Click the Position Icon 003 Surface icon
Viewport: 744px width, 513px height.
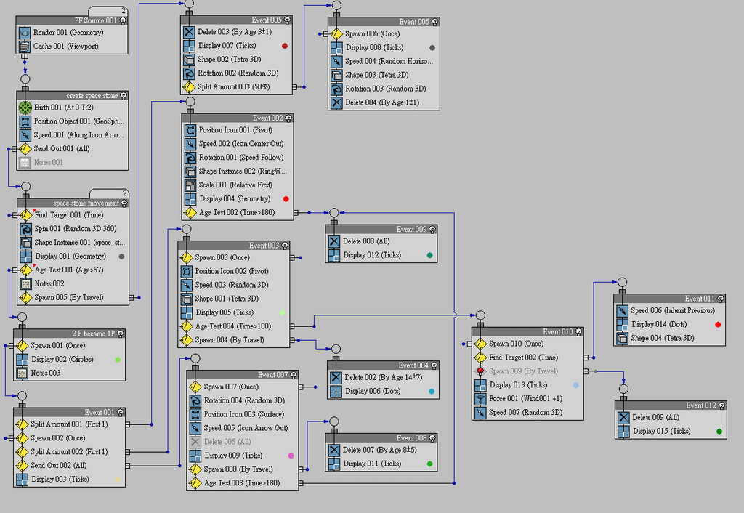(x=195, y=415)
